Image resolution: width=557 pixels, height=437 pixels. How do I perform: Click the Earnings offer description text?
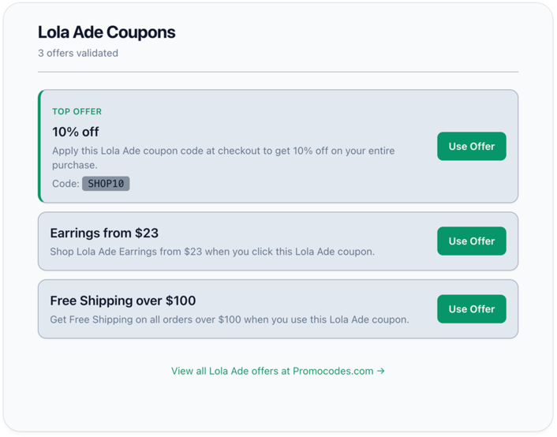pyautogui.click(x=212, y=252)
